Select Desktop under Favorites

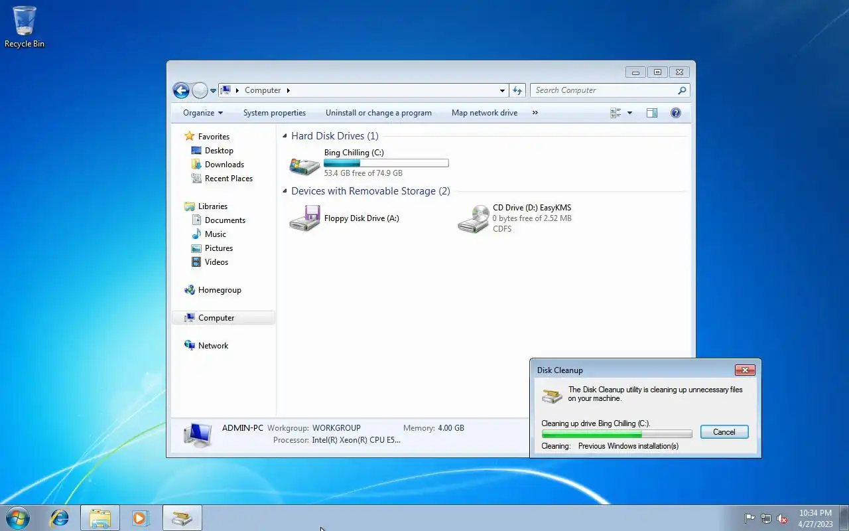click(x=219, y=151)
